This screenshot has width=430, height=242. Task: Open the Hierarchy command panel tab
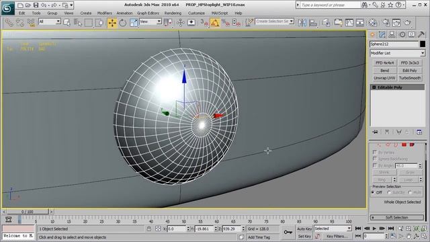[392, 34]
